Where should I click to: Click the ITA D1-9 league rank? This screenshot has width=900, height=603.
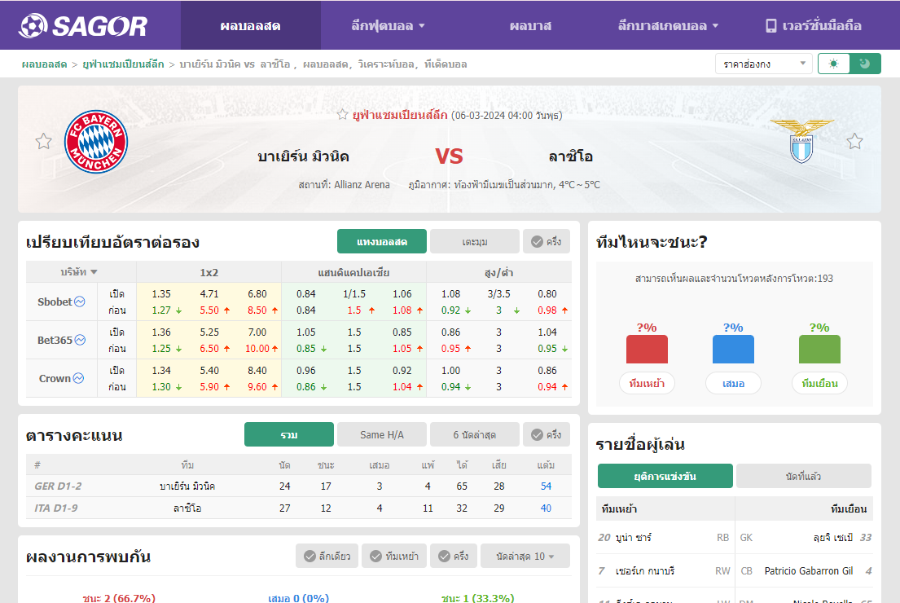pos(55,508)
